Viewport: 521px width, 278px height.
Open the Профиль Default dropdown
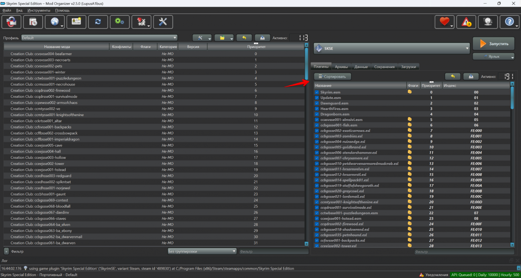(x=99, y=38)
